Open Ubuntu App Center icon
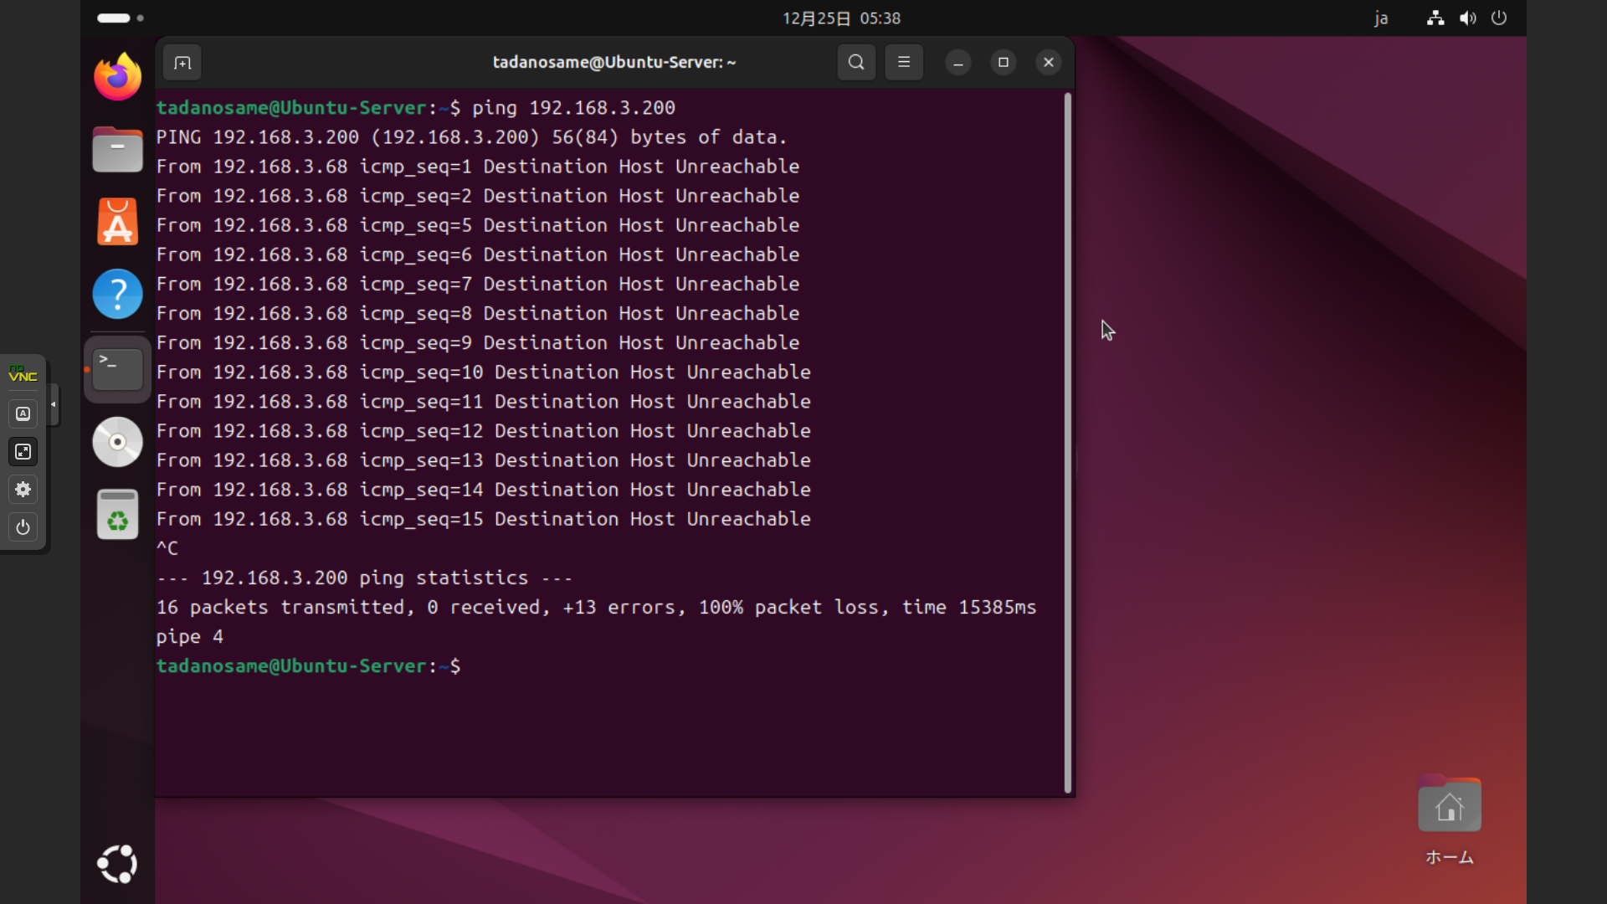Image resolution: width=1607 pixels, height=904 pixels. 117,222
